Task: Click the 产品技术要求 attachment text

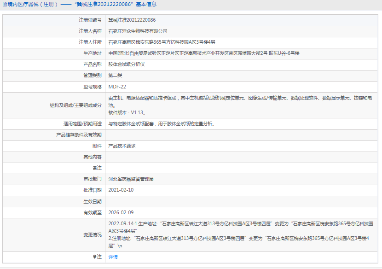Action: (122, 146)
